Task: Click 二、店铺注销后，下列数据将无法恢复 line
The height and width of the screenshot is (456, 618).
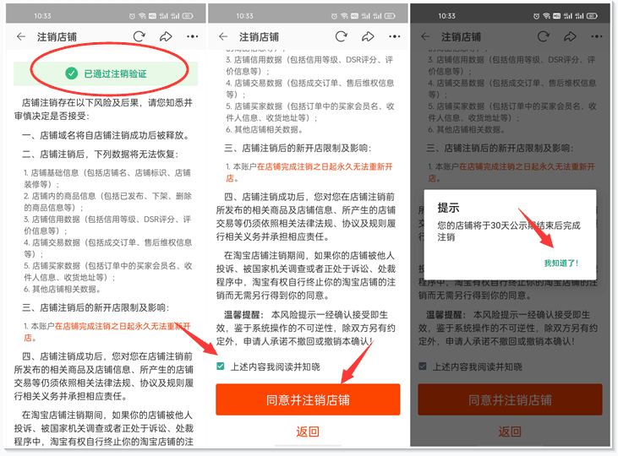Action: 101,154
